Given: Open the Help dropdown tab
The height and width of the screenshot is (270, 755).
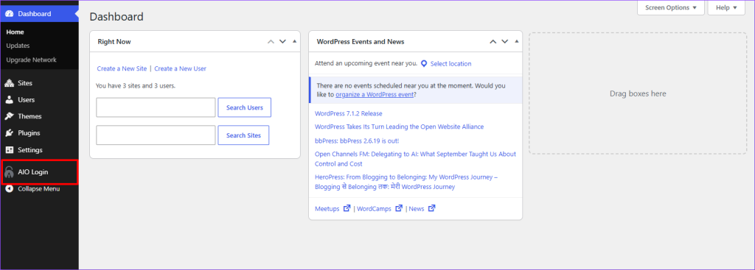Looking at the screenshot, I should click(x=726, y=7).
